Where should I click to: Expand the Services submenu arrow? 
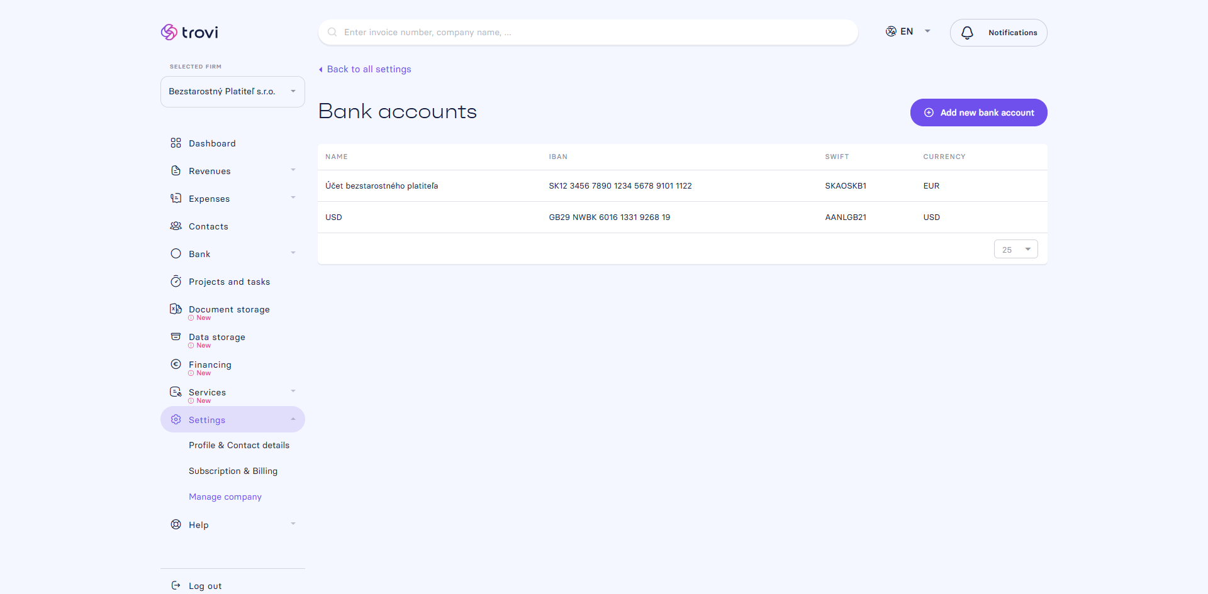coord(293,392)
